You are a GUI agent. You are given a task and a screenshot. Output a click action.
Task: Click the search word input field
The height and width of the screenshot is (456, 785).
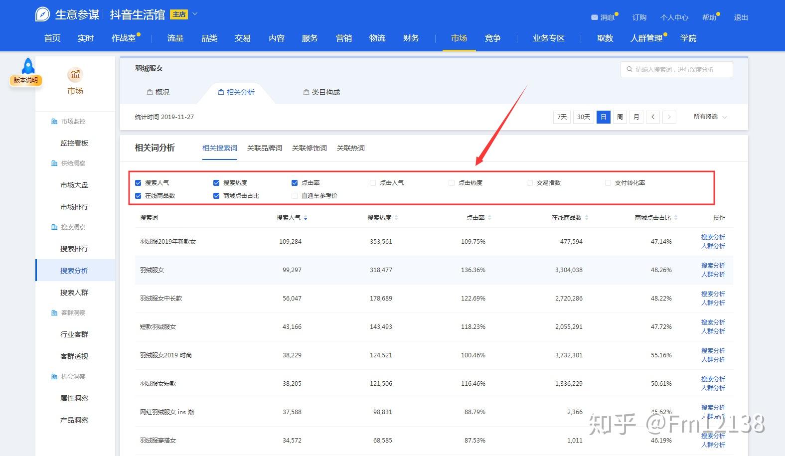pos(677,69)
